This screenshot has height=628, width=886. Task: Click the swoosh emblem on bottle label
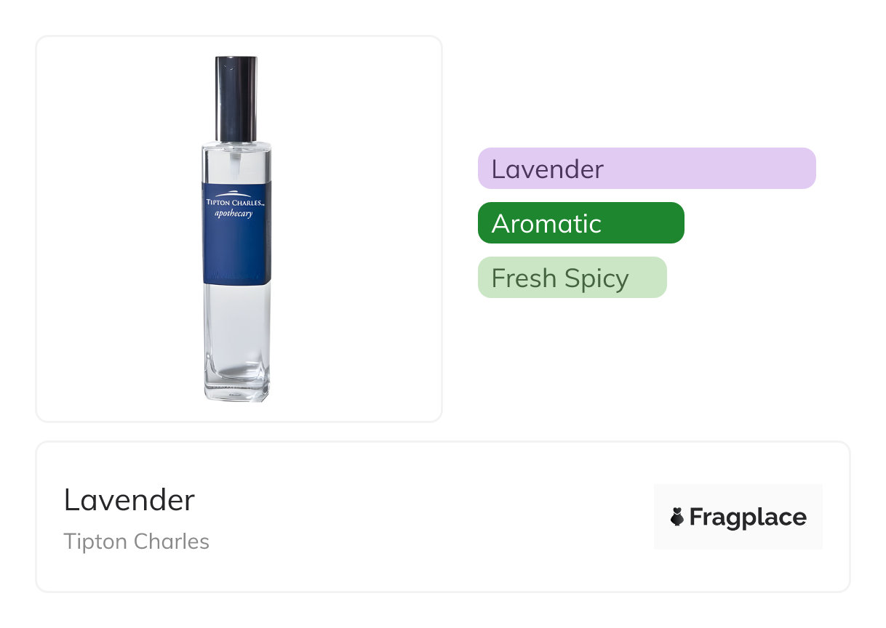click(x=232, y=192)
